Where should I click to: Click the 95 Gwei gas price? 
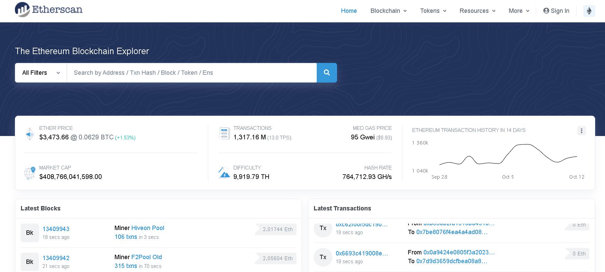pyautogui.click(x=363, y=137)
